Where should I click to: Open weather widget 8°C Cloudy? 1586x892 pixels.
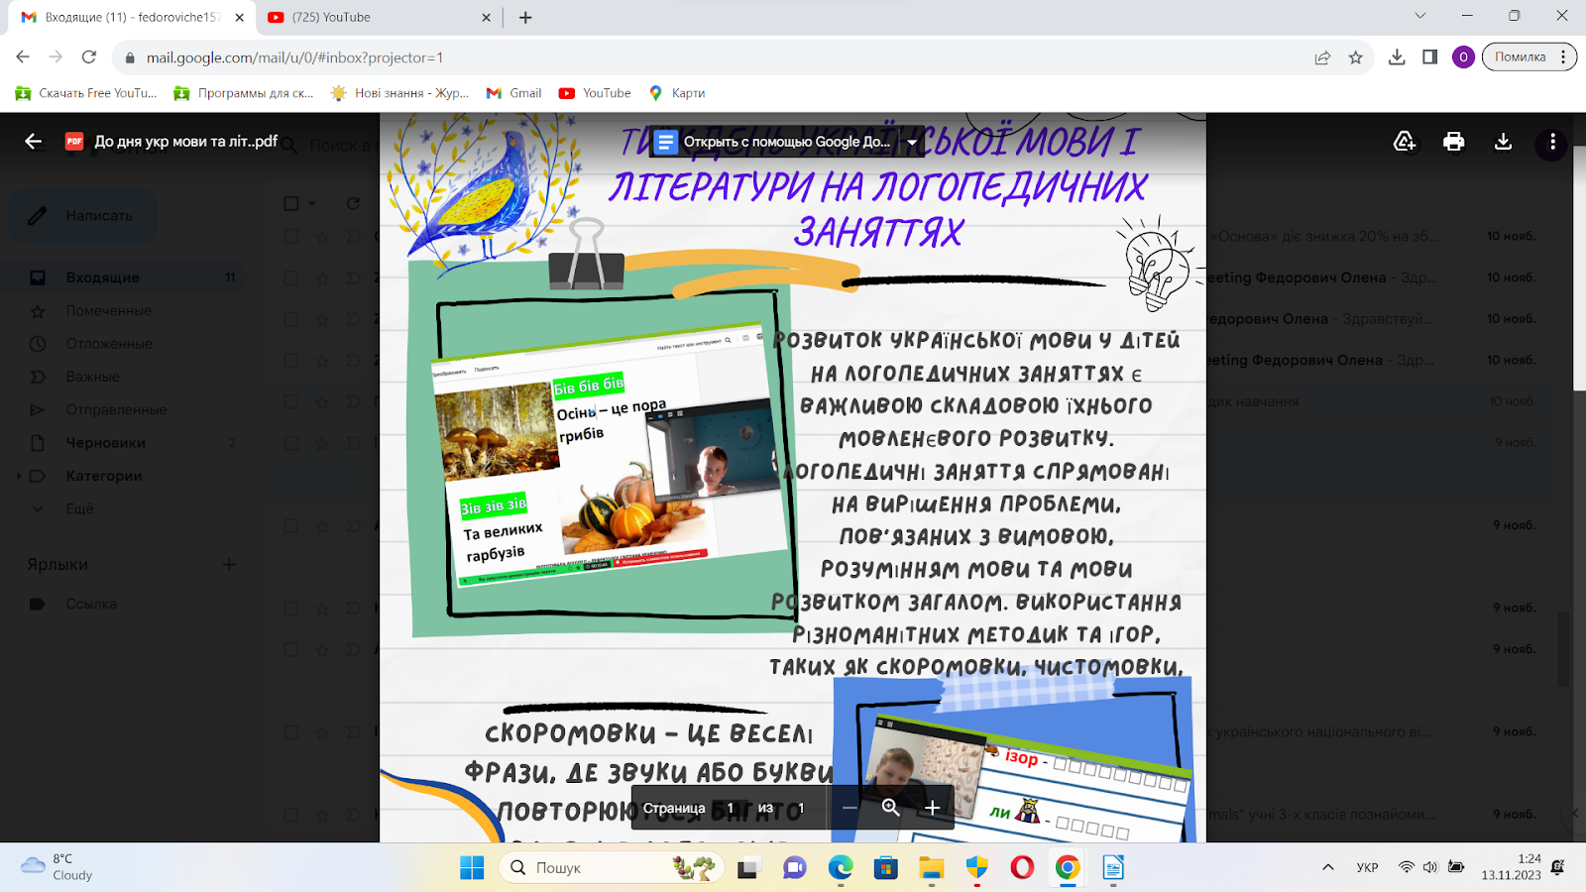[x=57, y=867]
